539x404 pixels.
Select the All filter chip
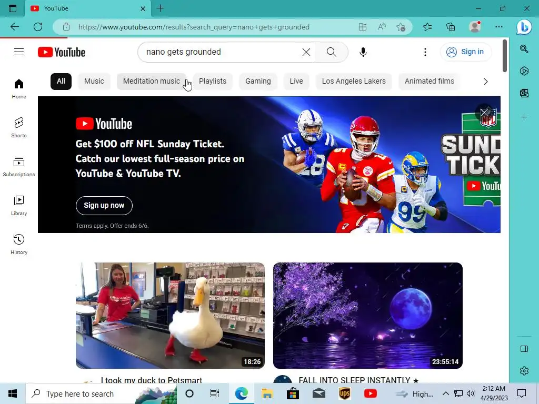[61, 82]
